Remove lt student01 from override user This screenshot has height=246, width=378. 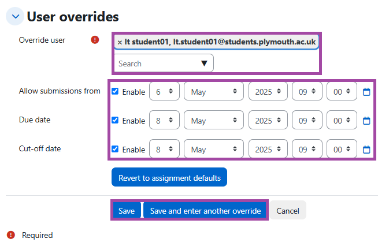(120, 42)
